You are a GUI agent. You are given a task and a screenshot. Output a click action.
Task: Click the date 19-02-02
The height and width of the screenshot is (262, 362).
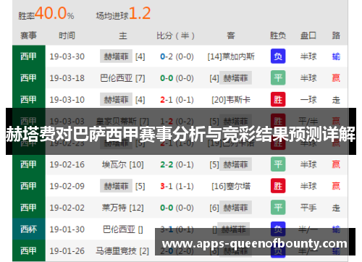coord(67,208)
